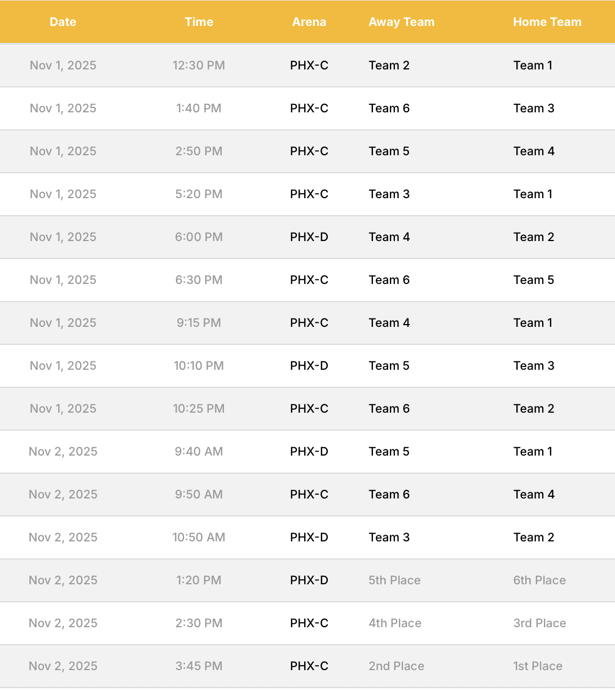615x691 pixels.
Task: Click the 5:20 PM time cell
Action: coord(199,194)
